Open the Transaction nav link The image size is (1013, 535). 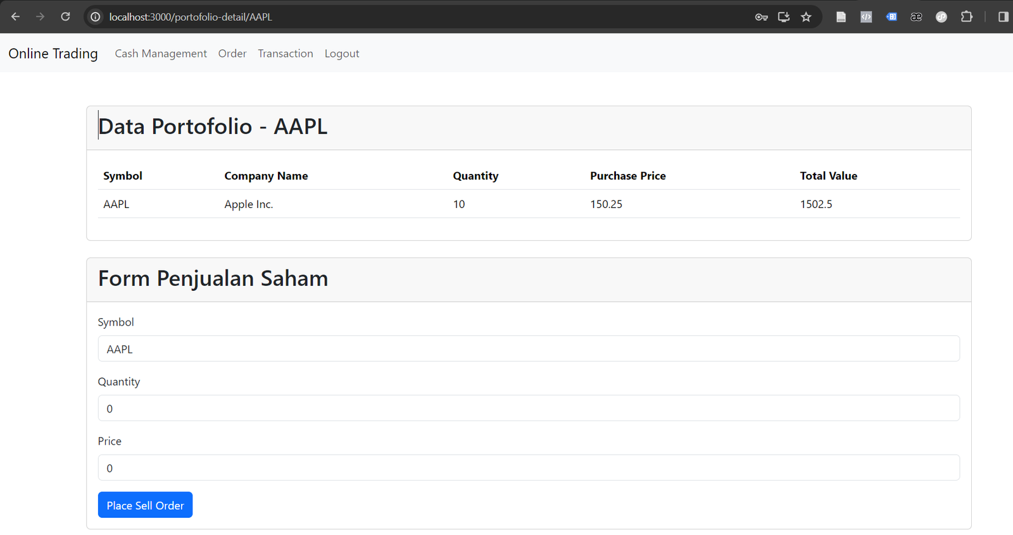pyautogui.click(x=286, y=54)
